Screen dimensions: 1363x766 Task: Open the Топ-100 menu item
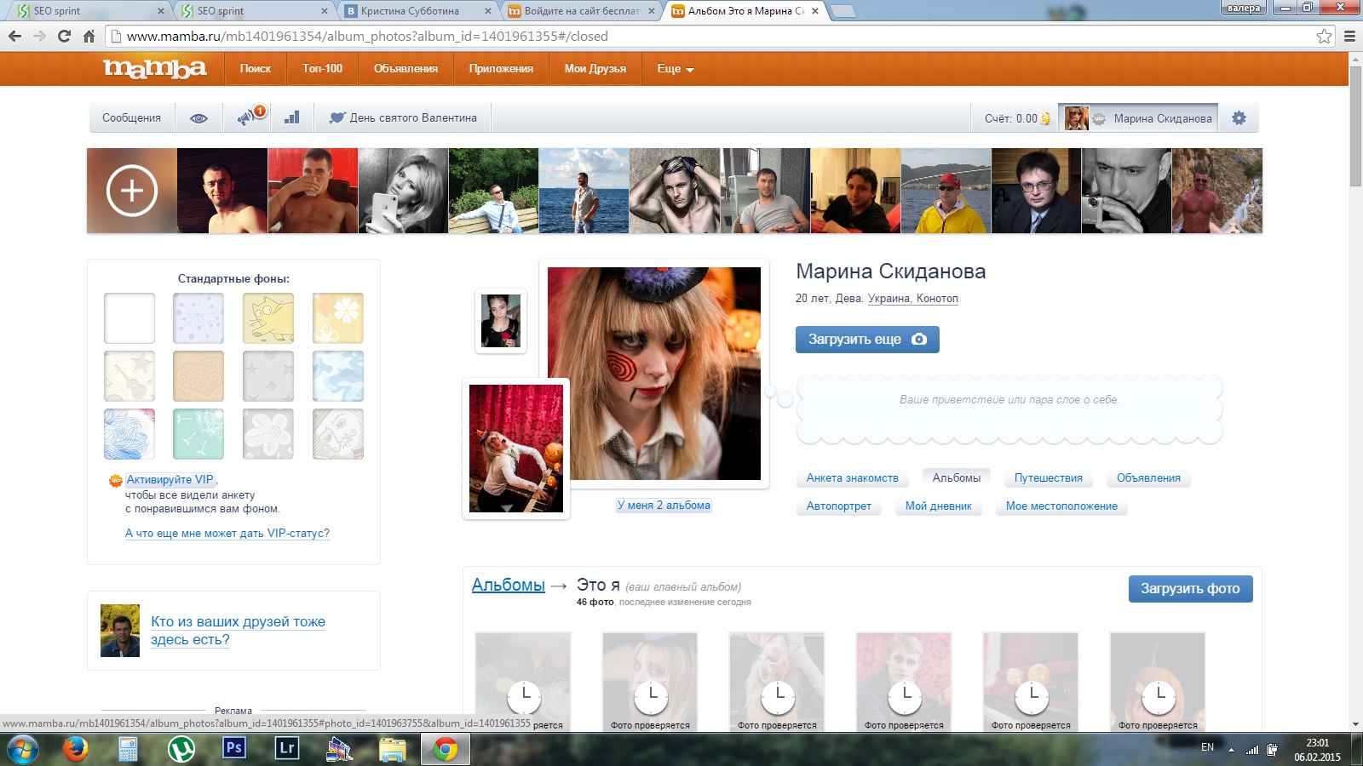pyautogui.click(x=322, y=69)
